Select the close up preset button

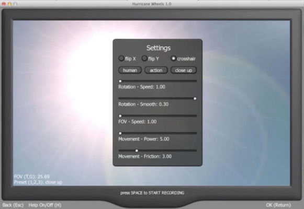(x=184, y=70)
